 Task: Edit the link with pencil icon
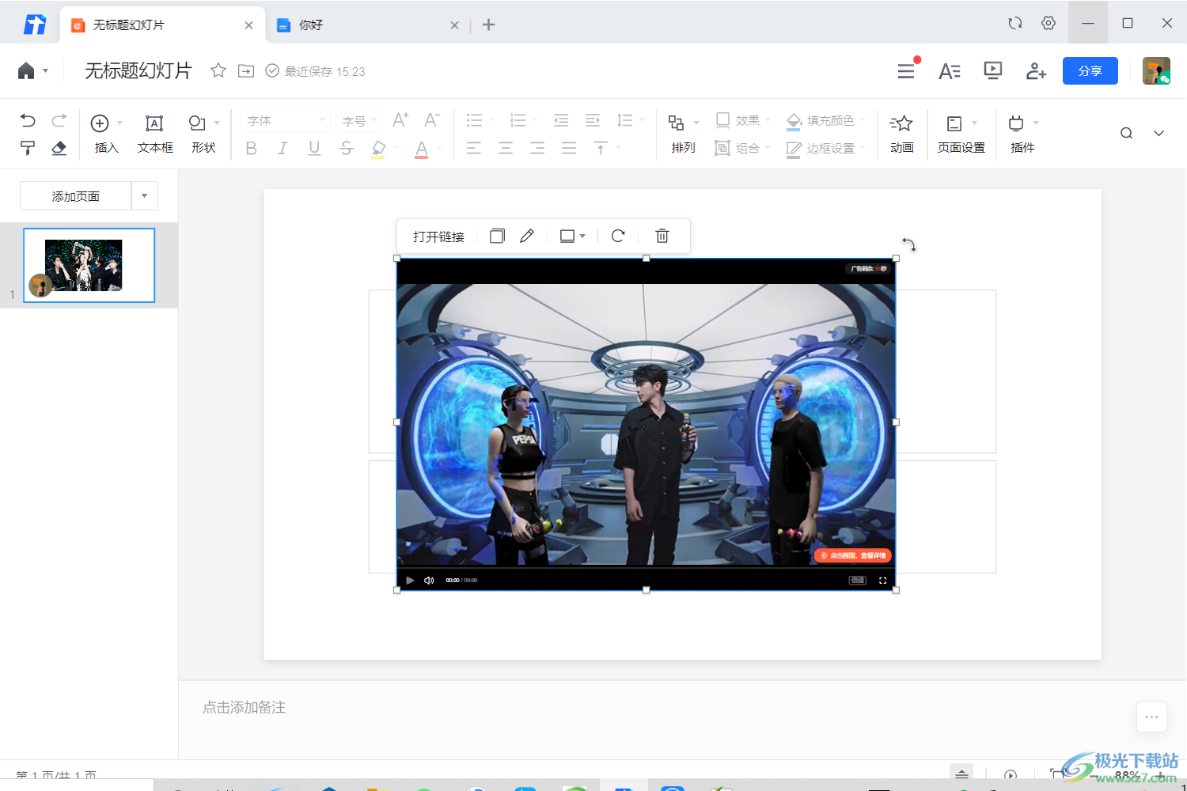527,236
